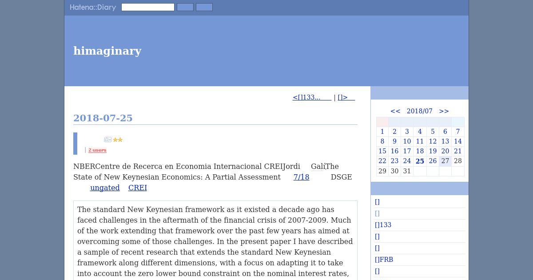Select calendar day 20
Screen dimensions: 533x280
click(x=445, y=151)
